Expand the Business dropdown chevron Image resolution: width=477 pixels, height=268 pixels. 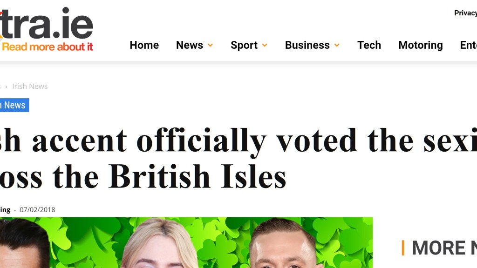click(337, 45)
